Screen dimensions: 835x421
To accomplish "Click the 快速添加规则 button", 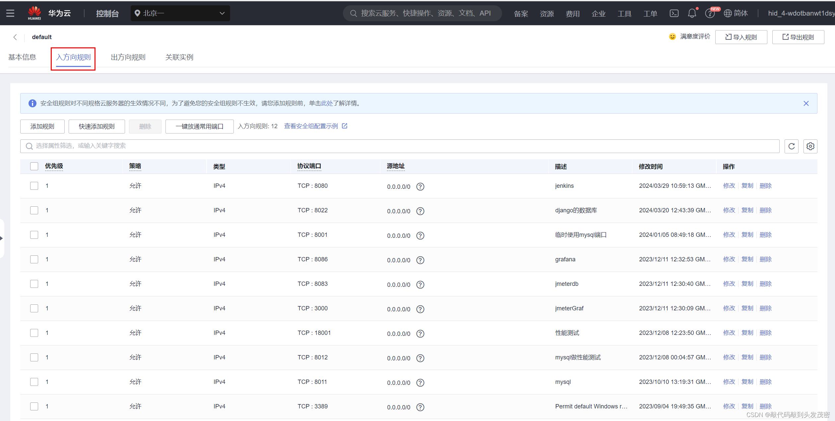I will tap(97, 126).
